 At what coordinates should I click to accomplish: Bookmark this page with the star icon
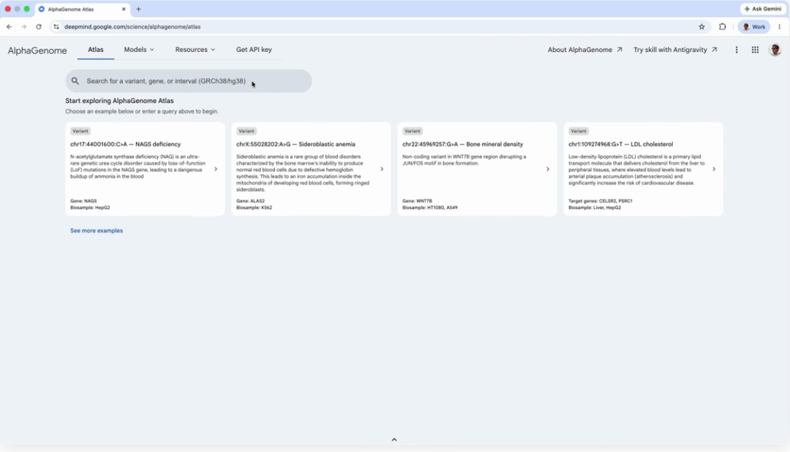[x=701, y=27]
